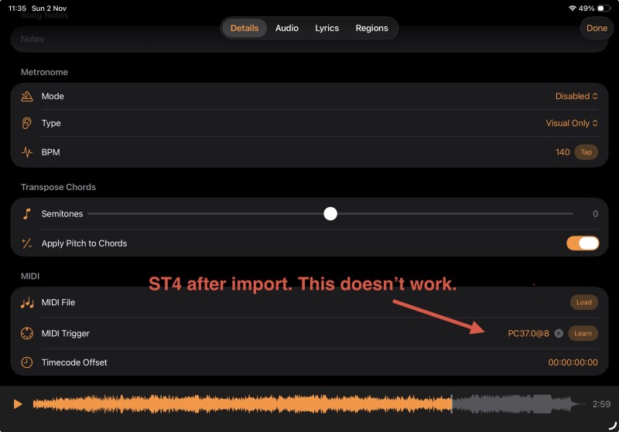Tap the BPM Tap button

pyautogui.click(x=586, y=152)
